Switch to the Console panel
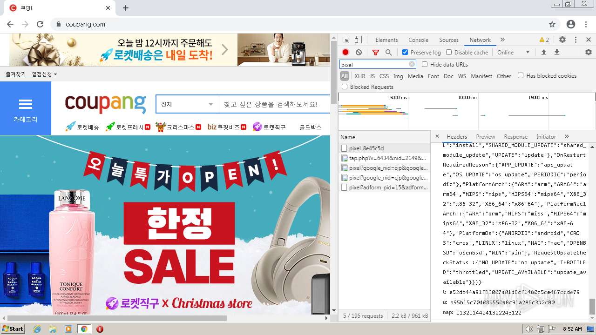This screenshot has height=335, width=596. click(419, 40)
